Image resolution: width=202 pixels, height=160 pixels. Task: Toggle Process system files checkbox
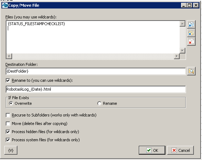tap(8, 140)
